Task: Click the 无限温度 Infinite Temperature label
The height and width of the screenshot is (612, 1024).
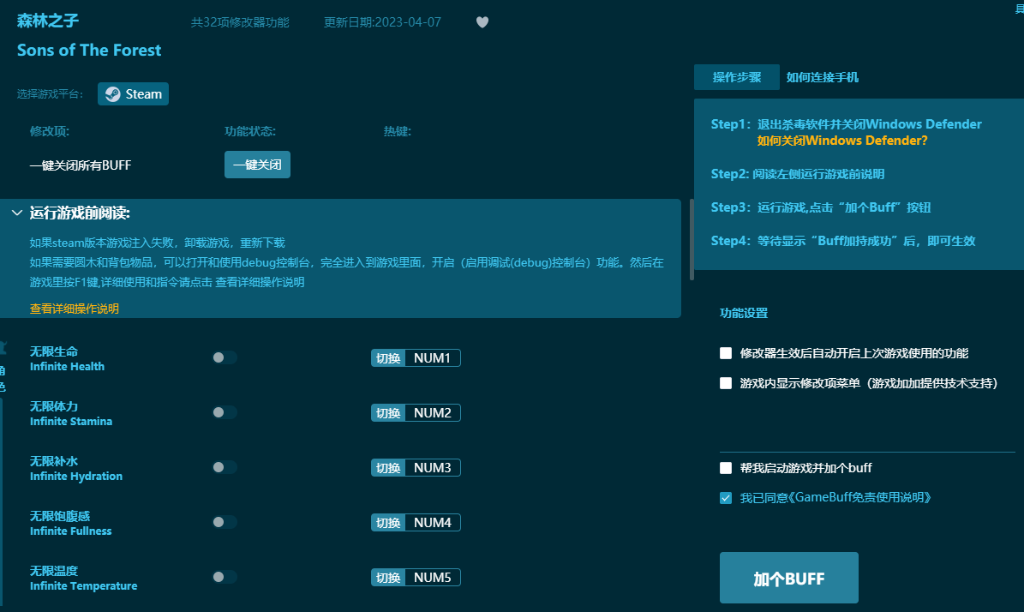Action: 84,578
